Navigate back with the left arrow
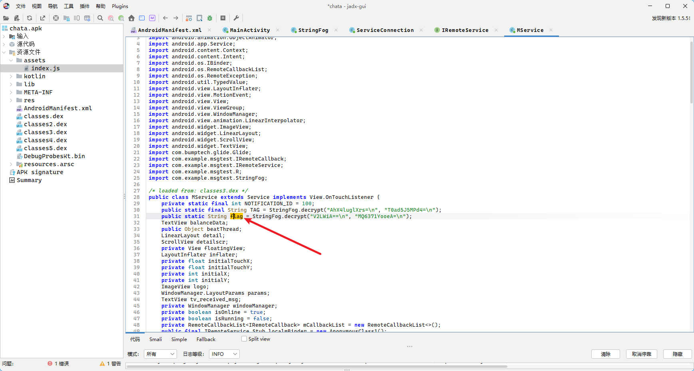This screenshot has height=371, width=694. tap(165, 18)
